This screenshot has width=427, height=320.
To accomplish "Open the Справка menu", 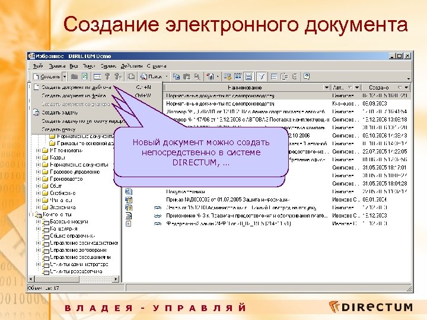I will click(x=157, y=66).
